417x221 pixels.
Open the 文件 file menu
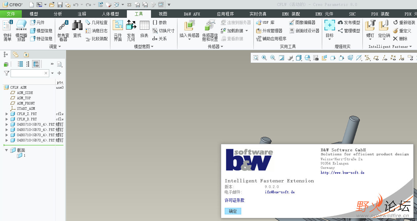(x=11, y=14)
